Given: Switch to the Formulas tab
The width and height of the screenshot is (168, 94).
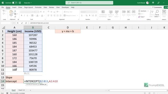Looking at the screenshot, I should click(38, 7).
